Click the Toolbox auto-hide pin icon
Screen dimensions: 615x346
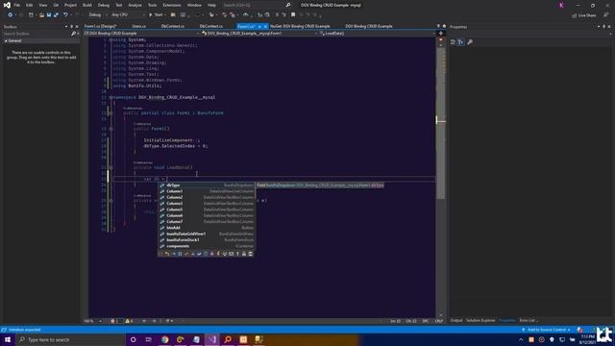[x=71, y=27]
